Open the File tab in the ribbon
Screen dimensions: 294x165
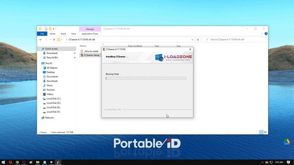[42, 33]
